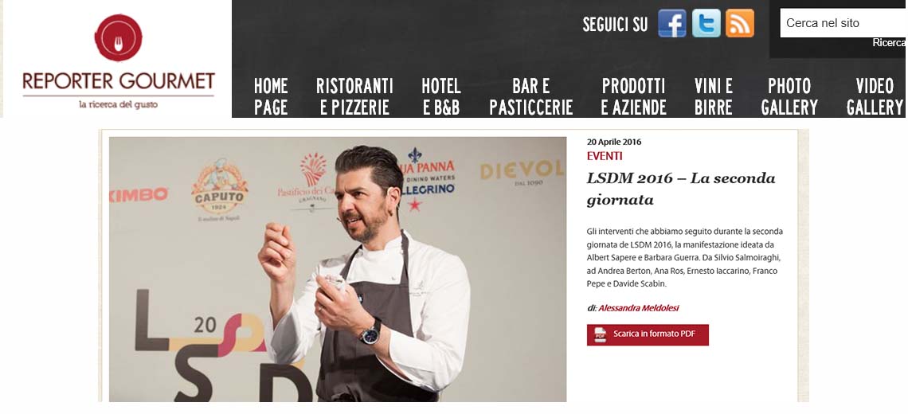Image resolution: width=908 pixels, height=414 pixels.
Task: Open the Photo Gallery menu
Action: click(x=789, y=96)
